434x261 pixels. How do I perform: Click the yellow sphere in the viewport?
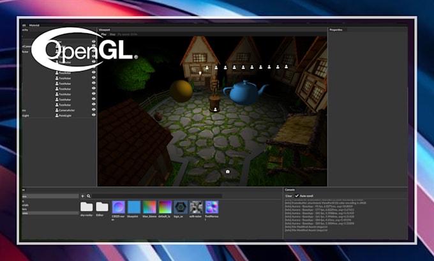click(181, 91)
